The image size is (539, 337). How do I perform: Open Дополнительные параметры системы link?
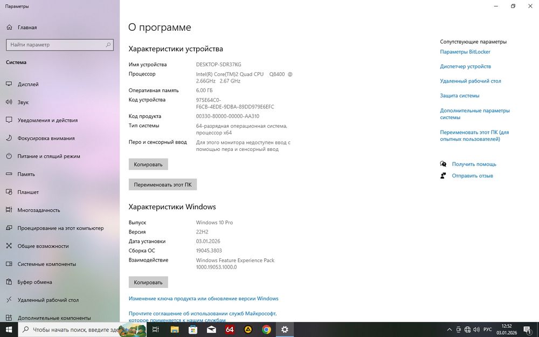[x=475, y=114]
